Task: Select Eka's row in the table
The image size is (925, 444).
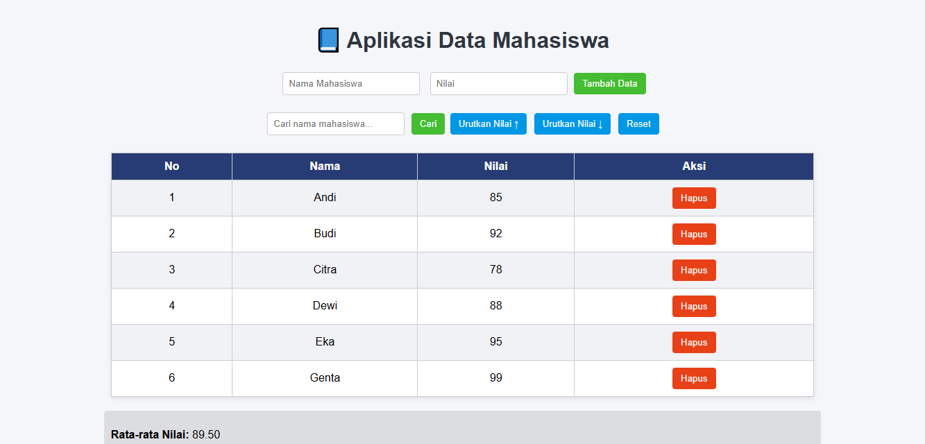Action: (324, 341)
